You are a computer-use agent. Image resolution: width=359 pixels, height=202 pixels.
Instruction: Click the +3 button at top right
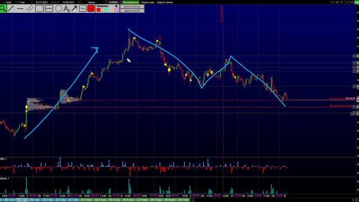(x=337, y=2)
